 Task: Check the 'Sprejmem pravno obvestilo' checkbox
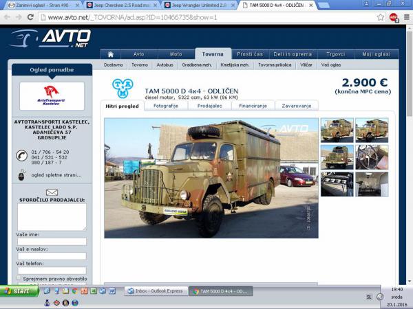(19, 279)
